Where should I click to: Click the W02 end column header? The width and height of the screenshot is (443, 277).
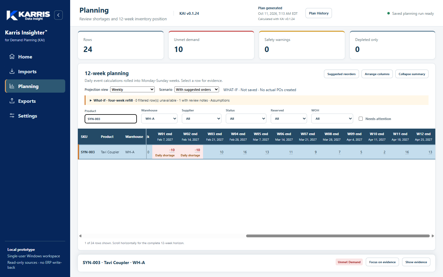point(190,137)
